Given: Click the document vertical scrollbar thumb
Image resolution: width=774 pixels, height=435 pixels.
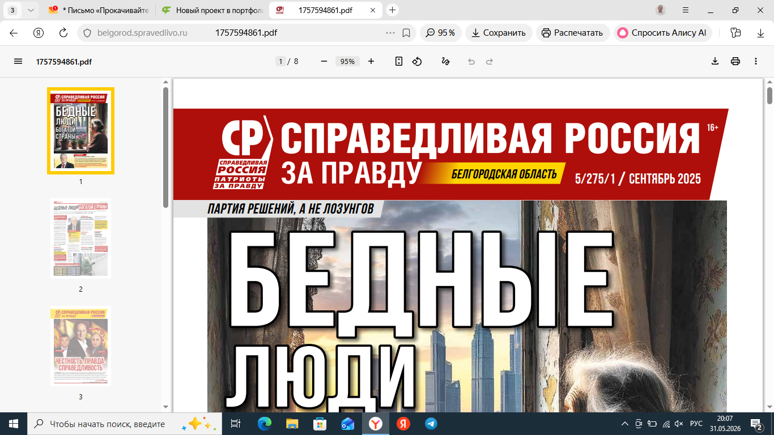Looking at the screenshot, I should pos(770,95).
